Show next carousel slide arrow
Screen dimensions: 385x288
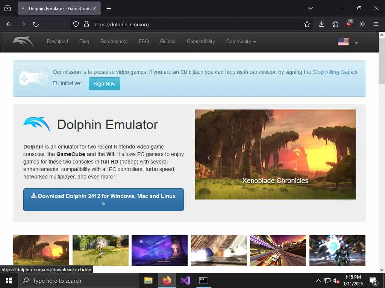(x=341, y=158)
